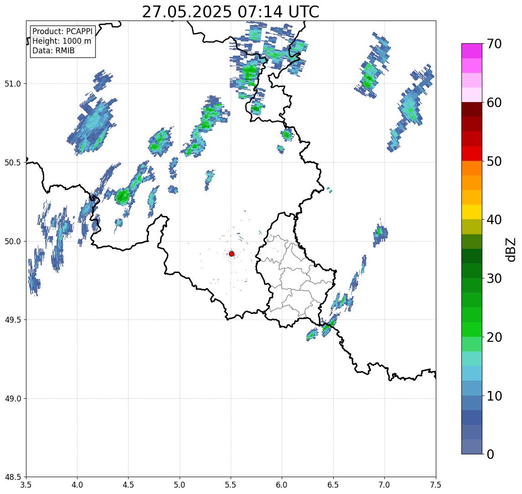Click the longitude axis label 4.0

[77, 485]
